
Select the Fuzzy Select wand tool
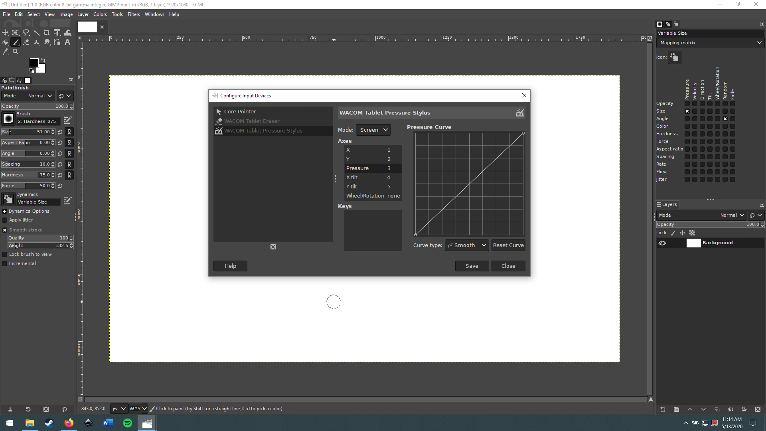click(36, 33)
